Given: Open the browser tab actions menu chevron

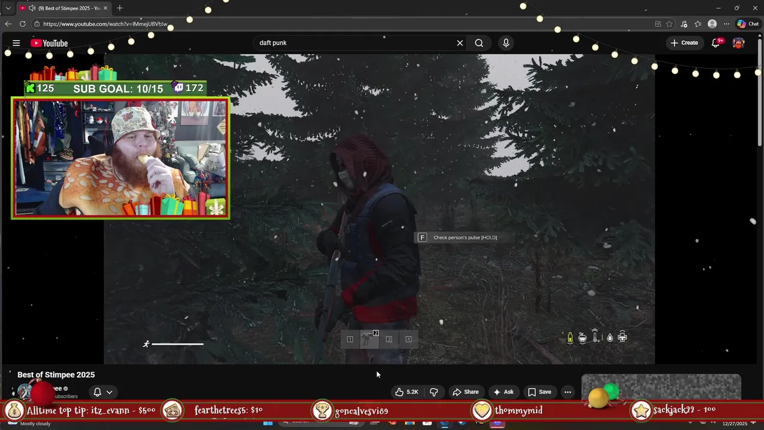Looking at the screenshot, I should [8, 8].
